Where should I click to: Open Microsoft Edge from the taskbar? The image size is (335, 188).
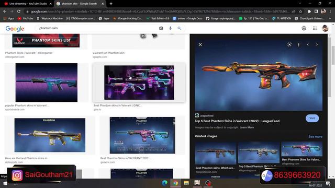click(x=164, y=183)
